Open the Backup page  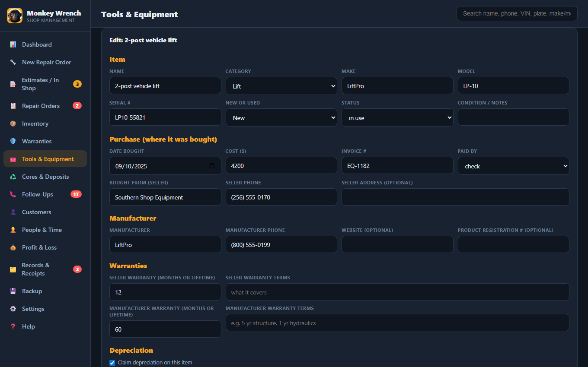tap(45, 291)
